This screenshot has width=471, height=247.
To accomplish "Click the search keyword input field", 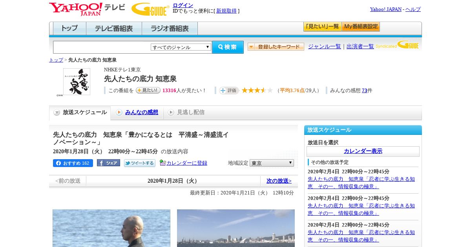I will click(102, 47).
